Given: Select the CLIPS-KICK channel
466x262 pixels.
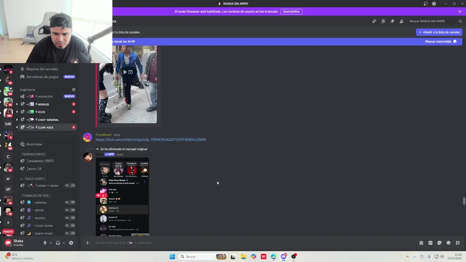Looking at the screenshot, I should tap(47, 127).
